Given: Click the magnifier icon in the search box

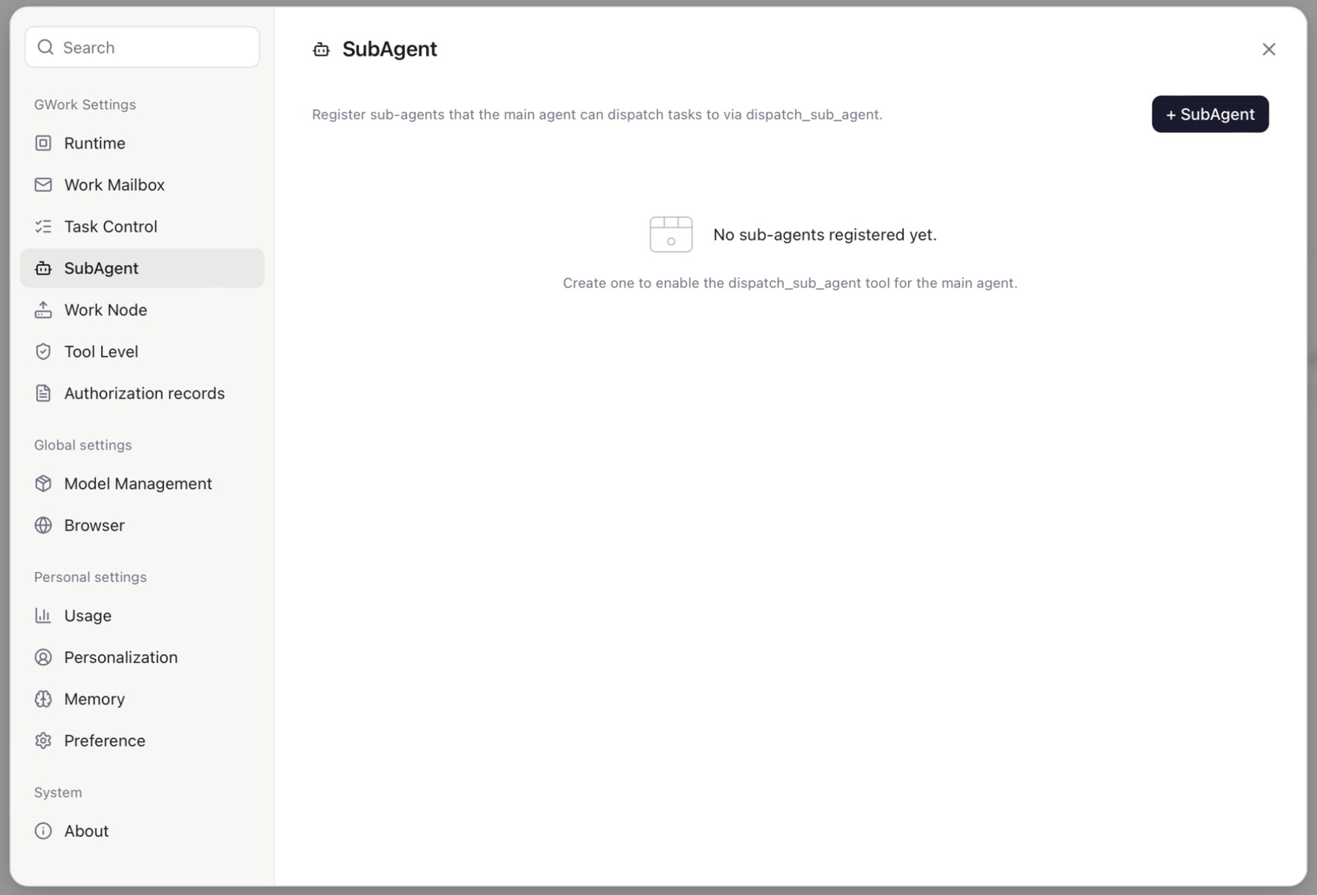Looking at the screenshot, I should 45,47.
